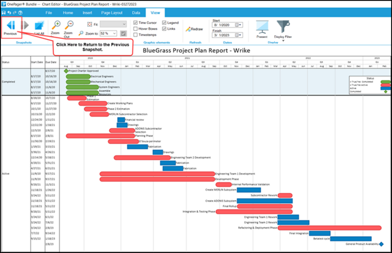Viewport: 392px width, 253px height.
Task: Open the Page Layout ribbon tab
Action: pyautogui.click(x=112, y=13)
